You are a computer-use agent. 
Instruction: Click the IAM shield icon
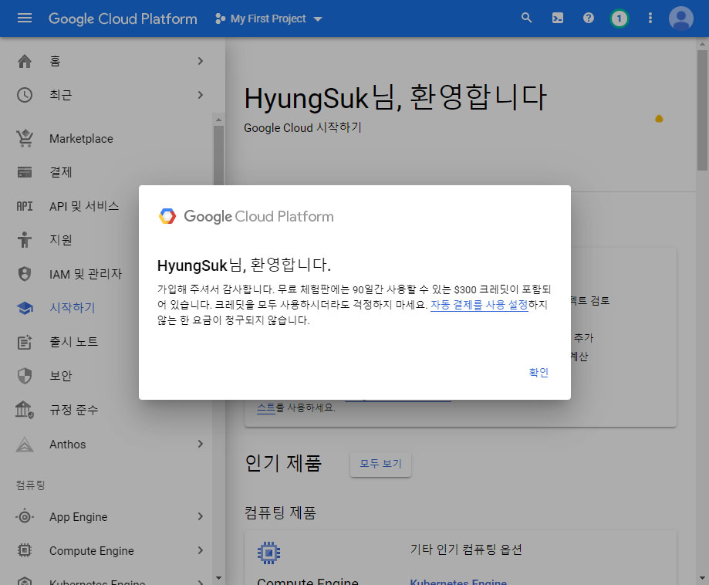point(25,274)
